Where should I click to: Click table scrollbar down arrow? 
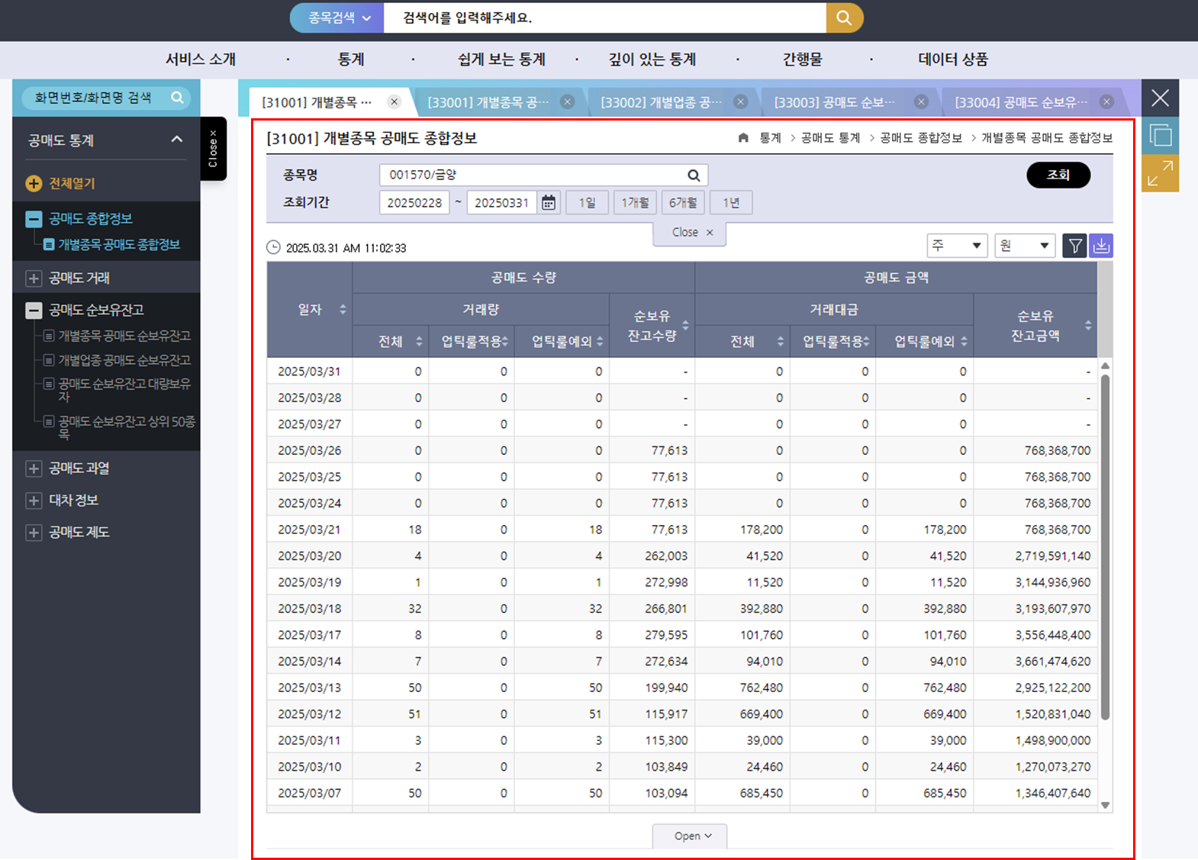[x=1105, y=805]
